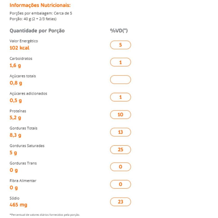The width and height of the screenshot is (218, 218).
Task: Click the Sódio %VD box showing 23
Action: pyautogui.click(x=120, y=202)
